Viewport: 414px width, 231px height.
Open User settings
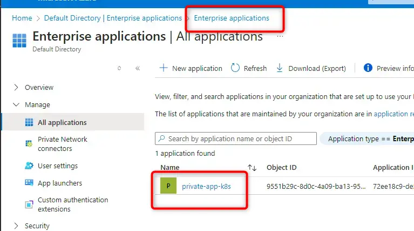[58, 166]
